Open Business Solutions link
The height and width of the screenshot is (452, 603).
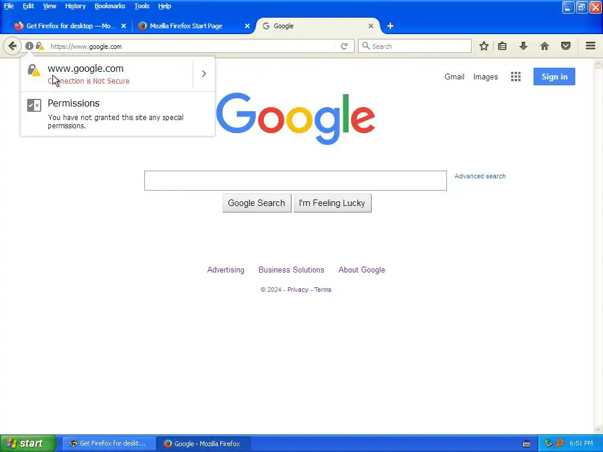click(x=291, y=270)
